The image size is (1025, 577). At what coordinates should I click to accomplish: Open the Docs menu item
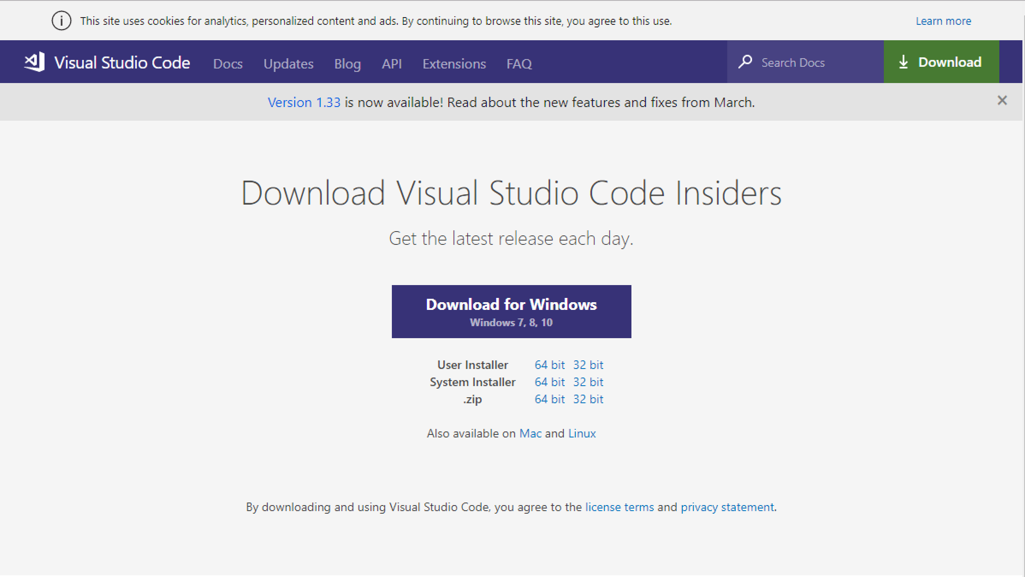[x=228, y=64]
